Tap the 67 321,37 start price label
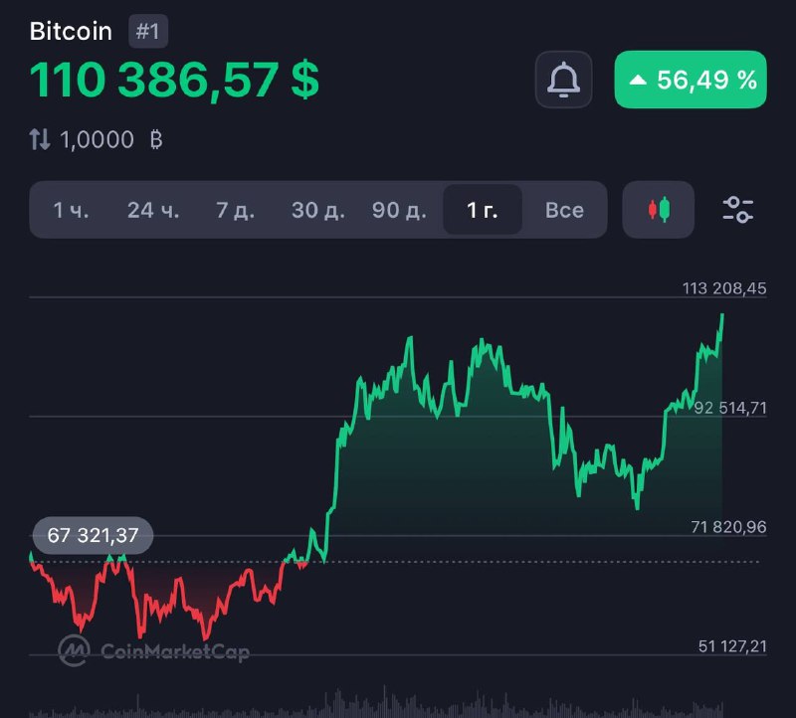Viewport: 796px width, 718px height. pos(93,535)
